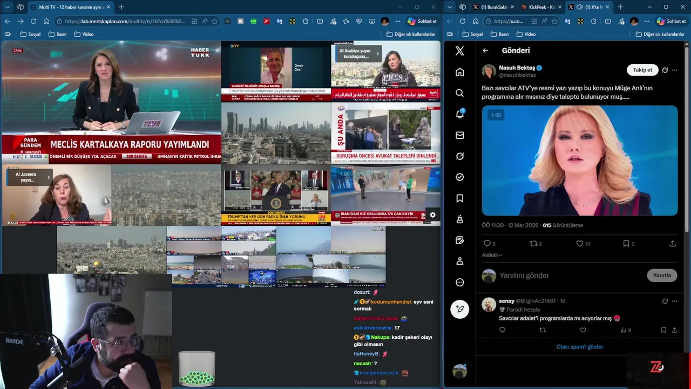Go to home page in left browser
The image size is (691, 389).
coord(46,21)
